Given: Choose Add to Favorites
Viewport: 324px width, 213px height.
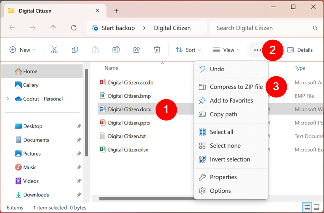Looking at the screenshot, I should 231,101.
